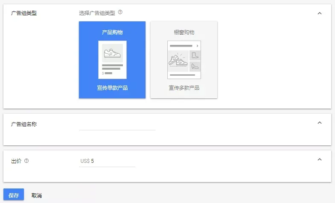This screenshot has height=203, width=335.
Task: Open help icon next to 选择广告组类型
Action: [x=120, y=12]
